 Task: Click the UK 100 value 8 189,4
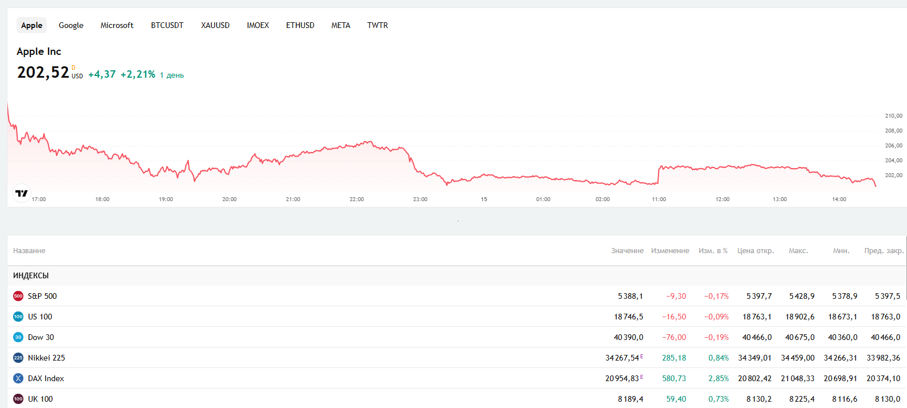click(x=631, y=399)
